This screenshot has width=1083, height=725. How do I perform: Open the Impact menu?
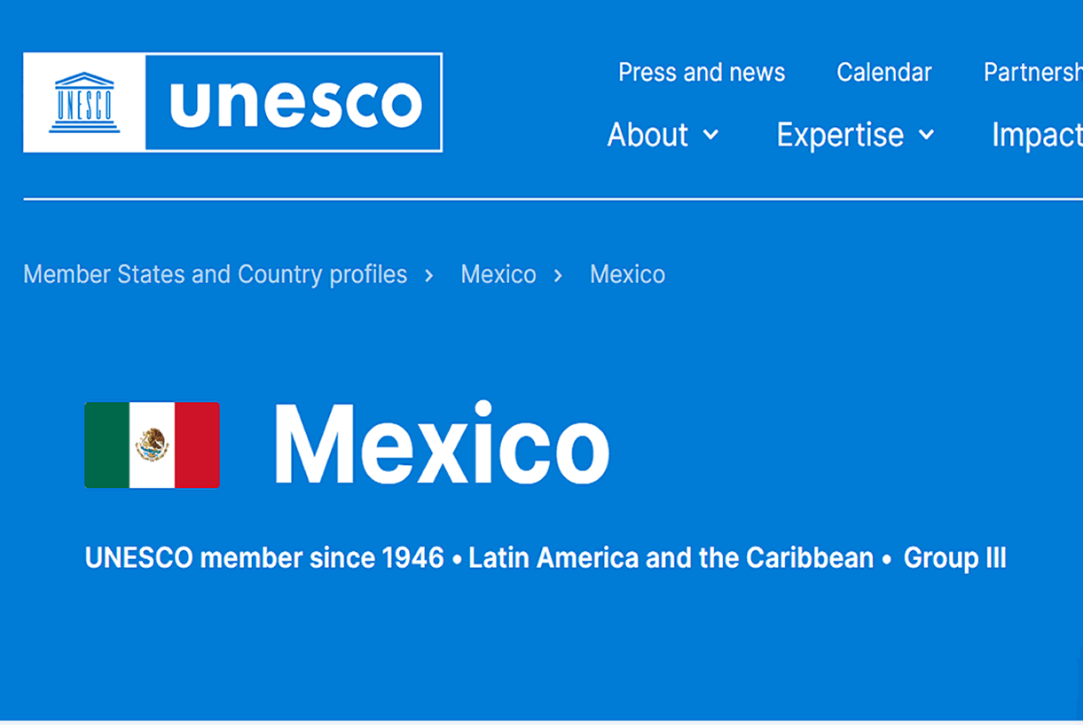point(1037,135)
